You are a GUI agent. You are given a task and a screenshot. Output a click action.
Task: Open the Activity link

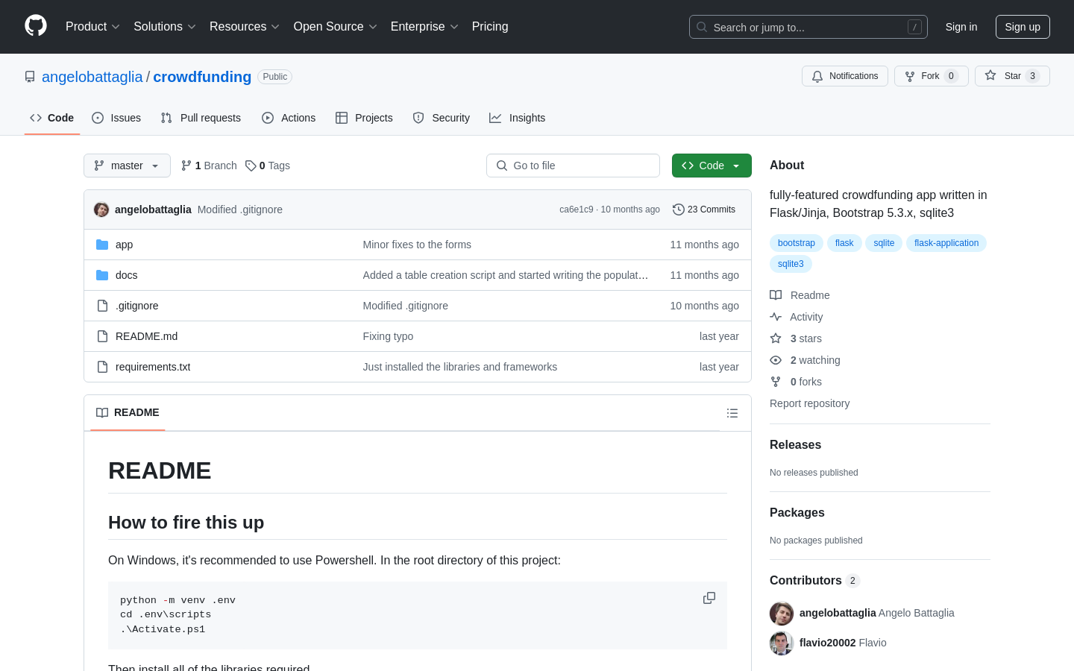[797, 317]
